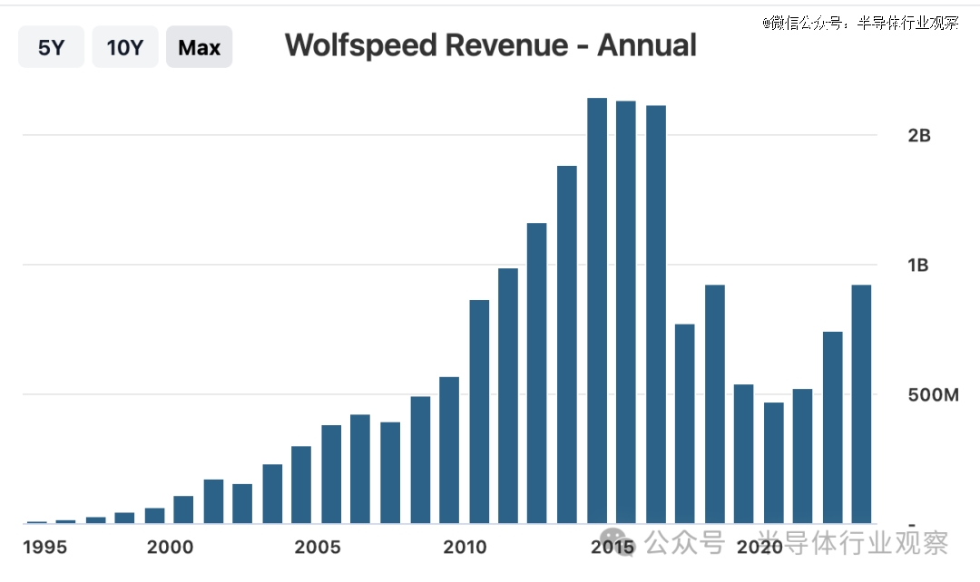Click the lowest bar after the peak
Viewport: 980px width, 582px height.
click(x=773, y=462)
